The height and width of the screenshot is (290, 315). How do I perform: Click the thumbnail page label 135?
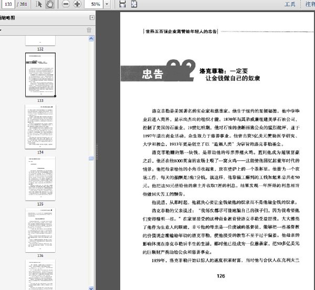[x=40, y=204]
